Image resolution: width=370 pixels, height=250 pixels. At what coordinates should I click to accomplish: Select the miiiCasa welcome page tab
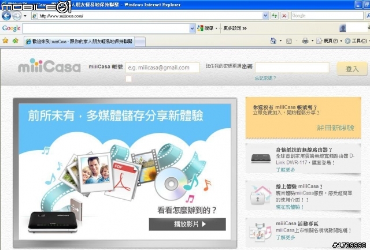[x=79, y=42]
